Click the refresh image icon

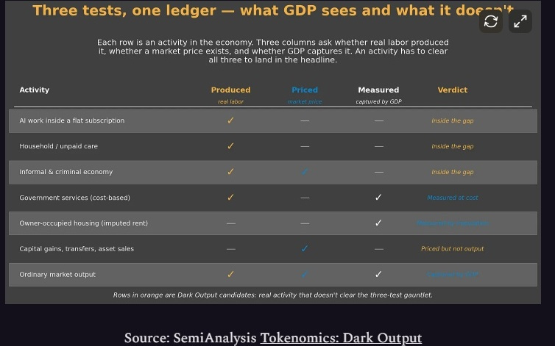click(x=491, y=21)
